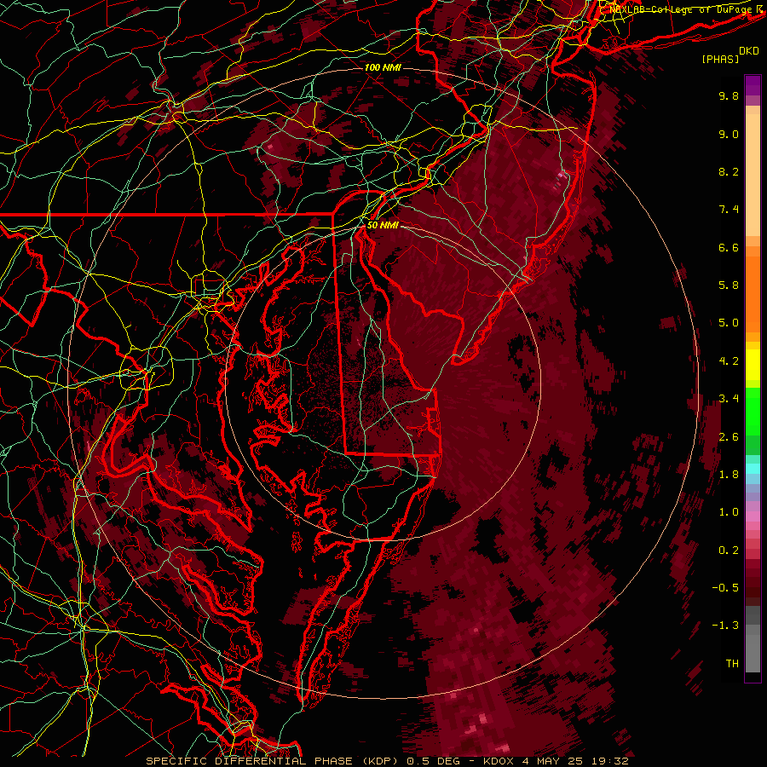767x767 pixels.
Task: Click the DKD label above the color scale
Action: click(749, 51)
